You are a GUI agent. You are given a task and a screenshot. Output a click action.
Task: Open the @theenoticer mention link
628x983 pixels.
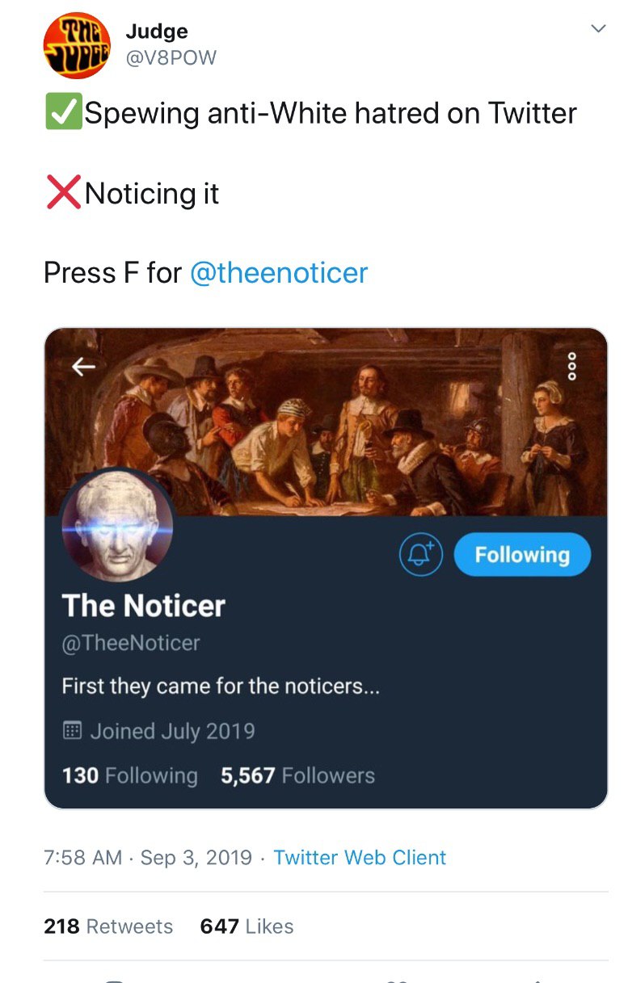pos(279,273)
